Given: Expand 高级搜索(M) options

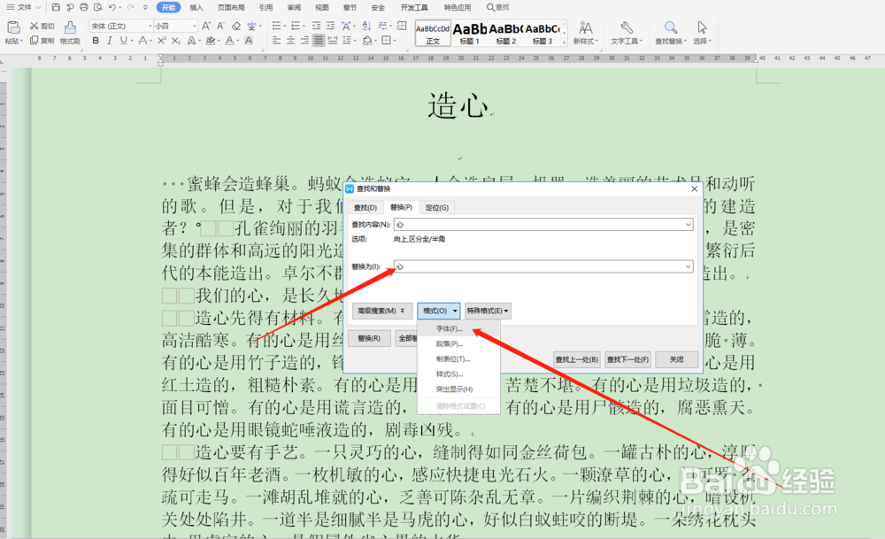Looking at the screenshot, I should (x=381, y=311).
